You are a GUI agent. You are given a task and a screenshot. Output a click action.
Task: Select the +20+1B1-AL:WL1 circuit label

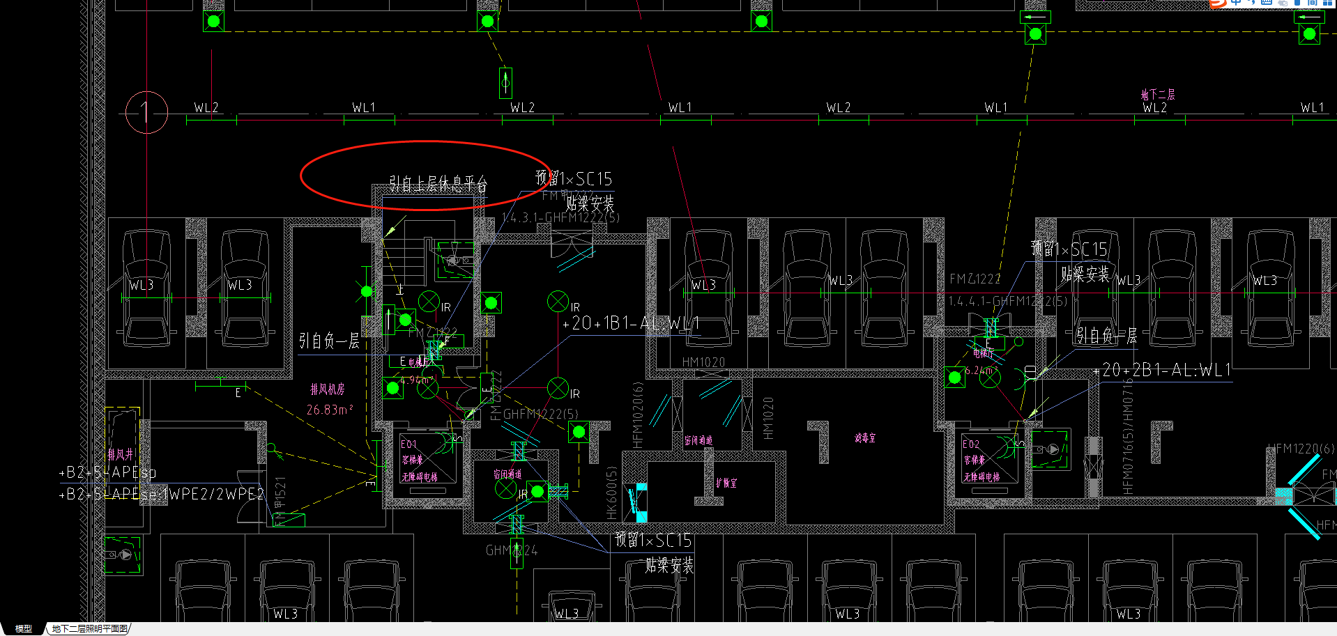coord(631,323)
